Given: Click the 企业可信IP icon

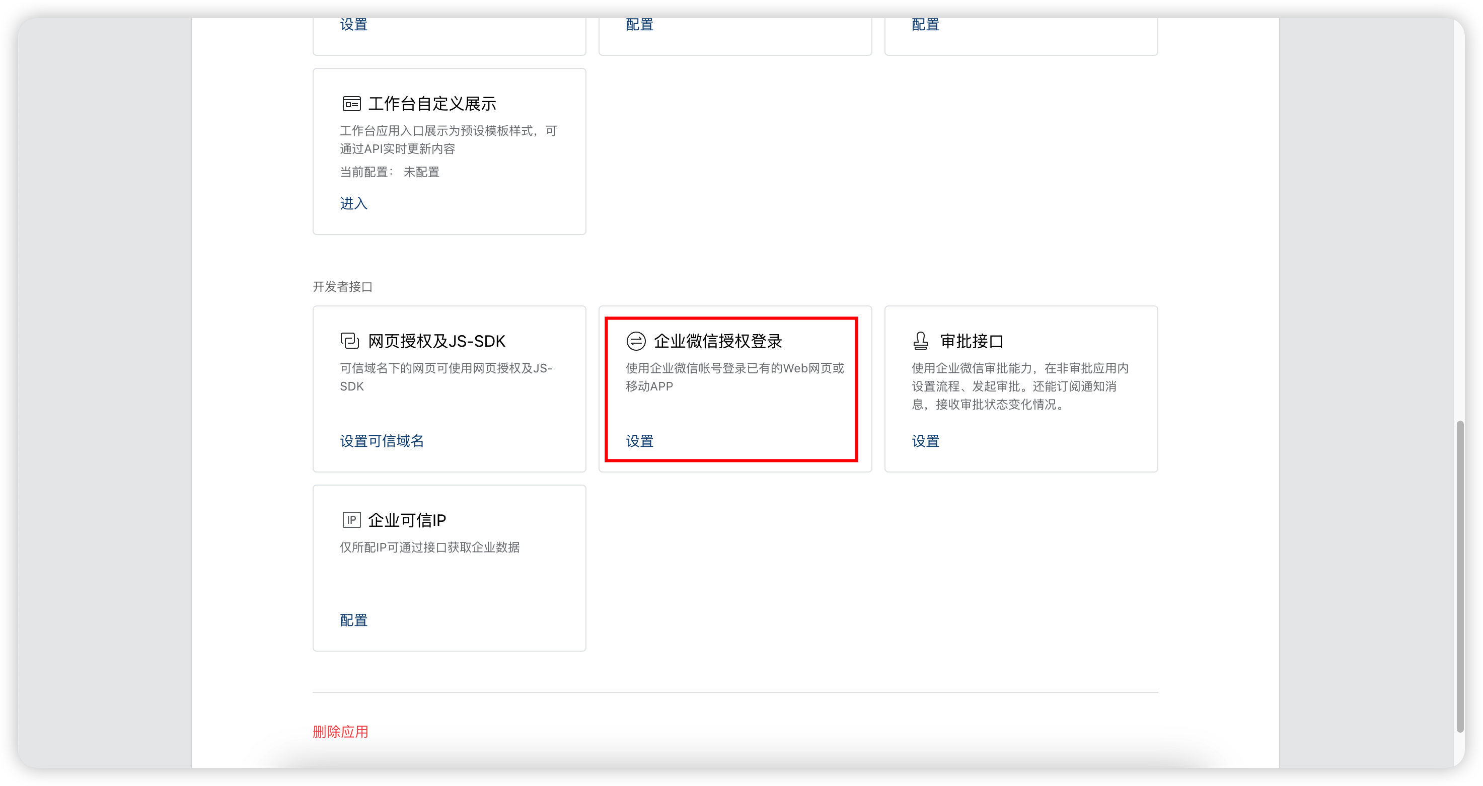Looking at the screenshot, I should pyautogui.click(x=351, y=520).
